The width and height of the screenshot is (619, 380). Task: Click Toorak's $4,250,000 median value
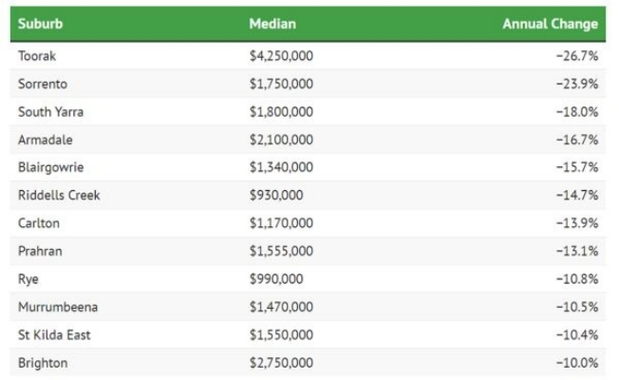coord(281,56)
